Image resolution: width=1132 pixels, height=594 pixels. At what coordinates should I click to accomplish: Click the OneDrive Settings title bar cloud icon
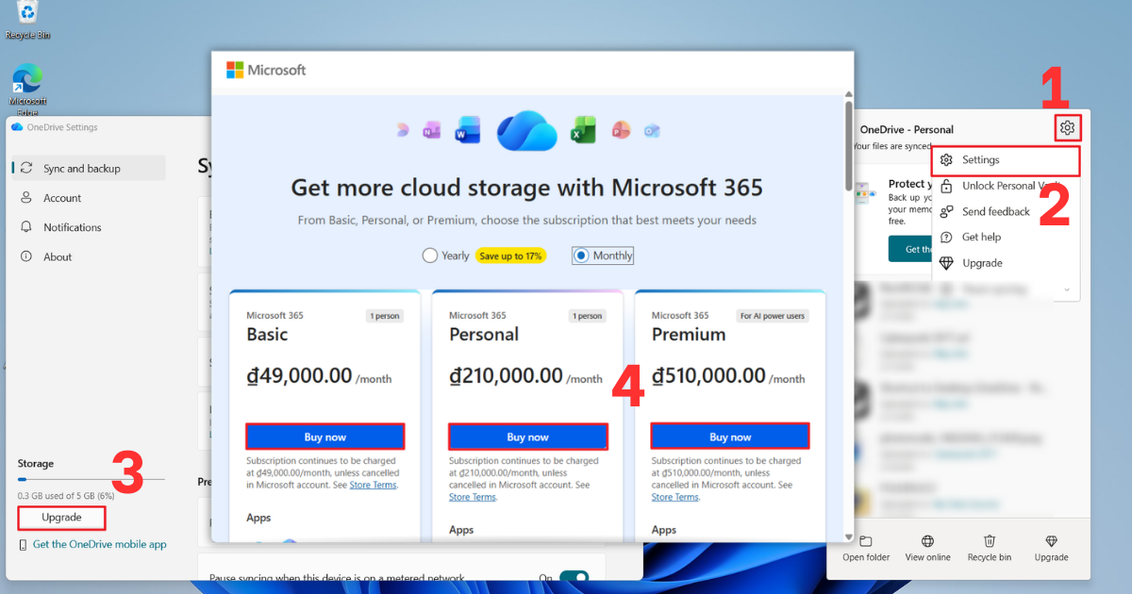pos(17,127)
